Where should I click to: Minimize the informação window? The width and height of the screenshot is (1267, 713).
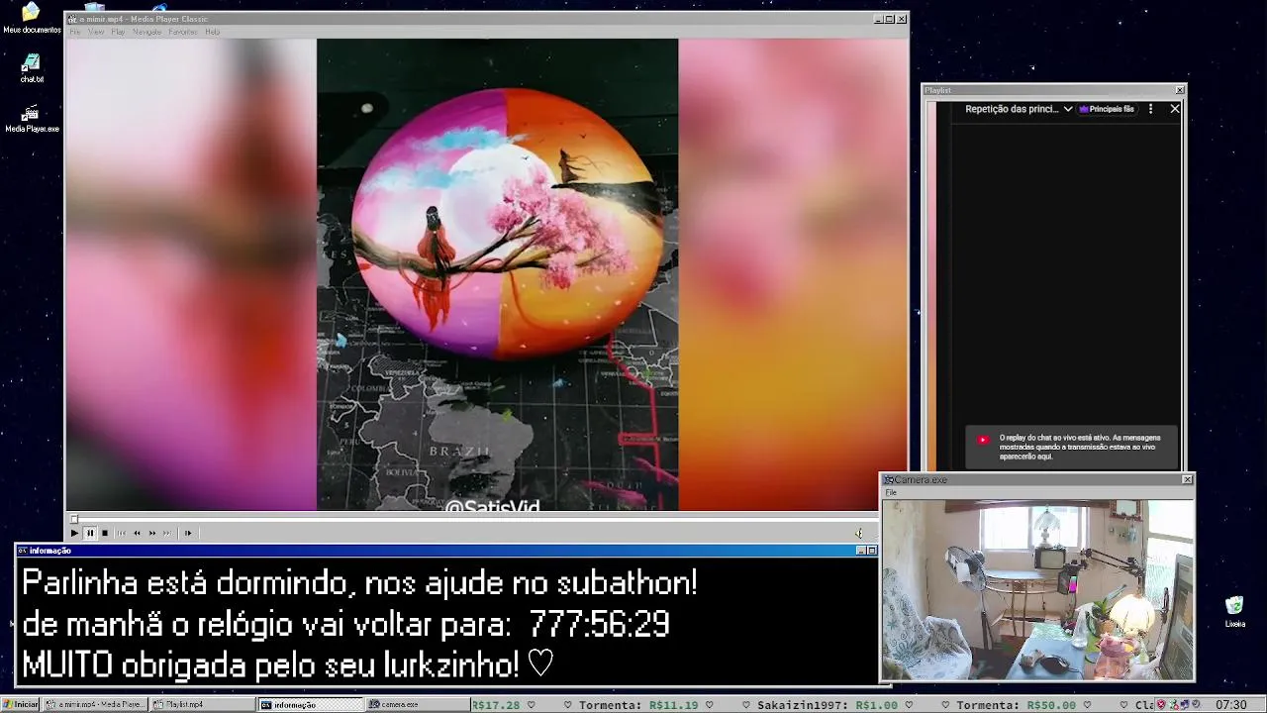click(x=861, y=551)
